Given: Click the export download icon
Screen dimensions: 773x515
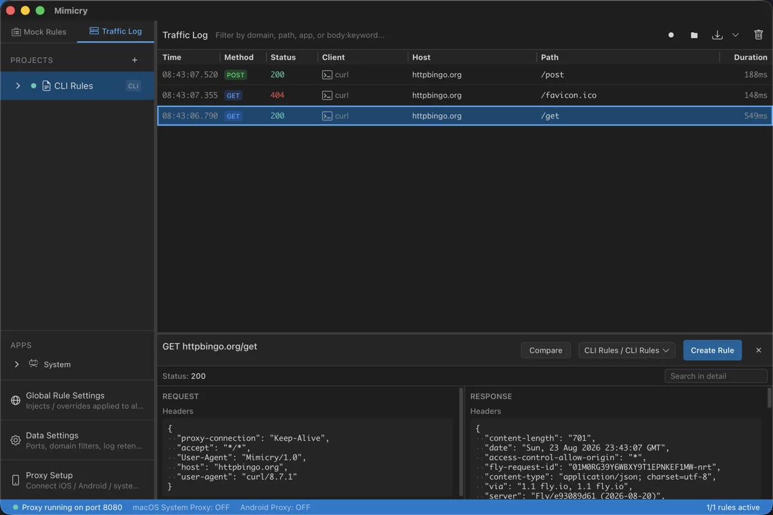Looking at the screenshot, I should tap(717, 35).
